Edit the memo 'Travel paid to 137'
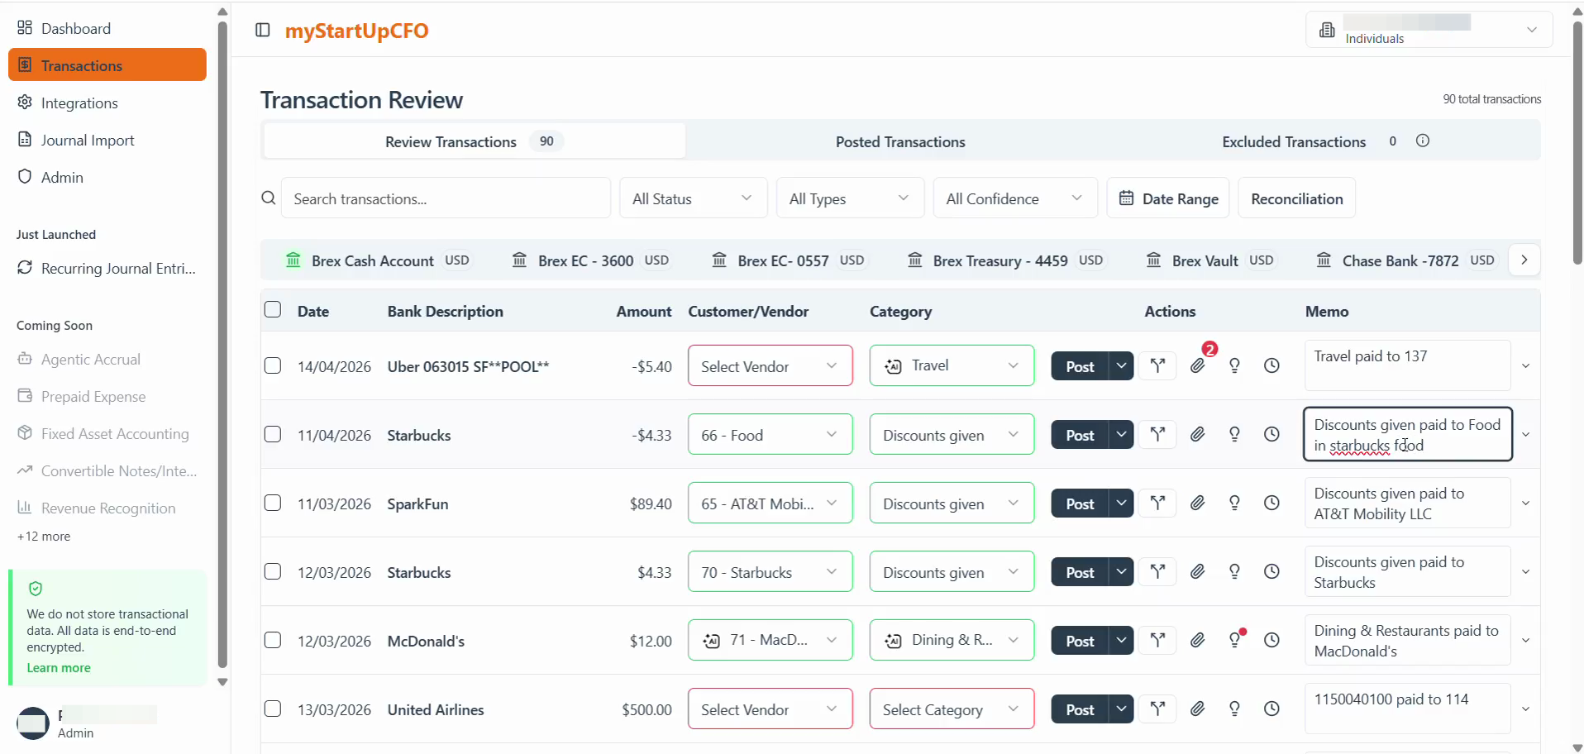This screenshot has width=1584, height=754. (x=1407, y=365)
